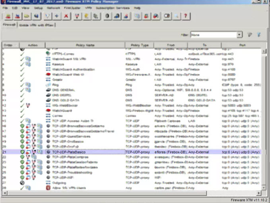Screen dimensions: 270x203
Task: Click the black oval toolbar icon
Action: click(x=107, y=16)
